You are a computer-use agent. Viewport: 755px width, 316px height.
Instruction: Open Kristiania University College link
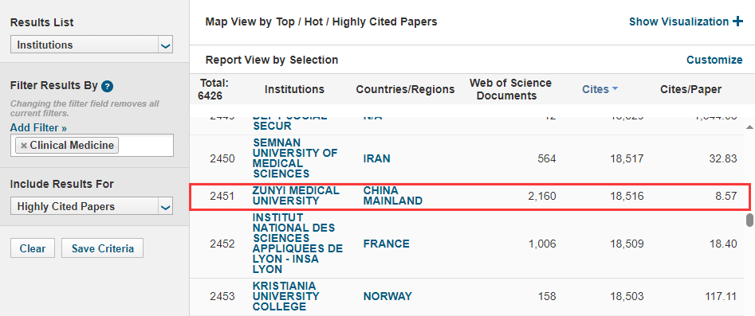coord(286,296)
